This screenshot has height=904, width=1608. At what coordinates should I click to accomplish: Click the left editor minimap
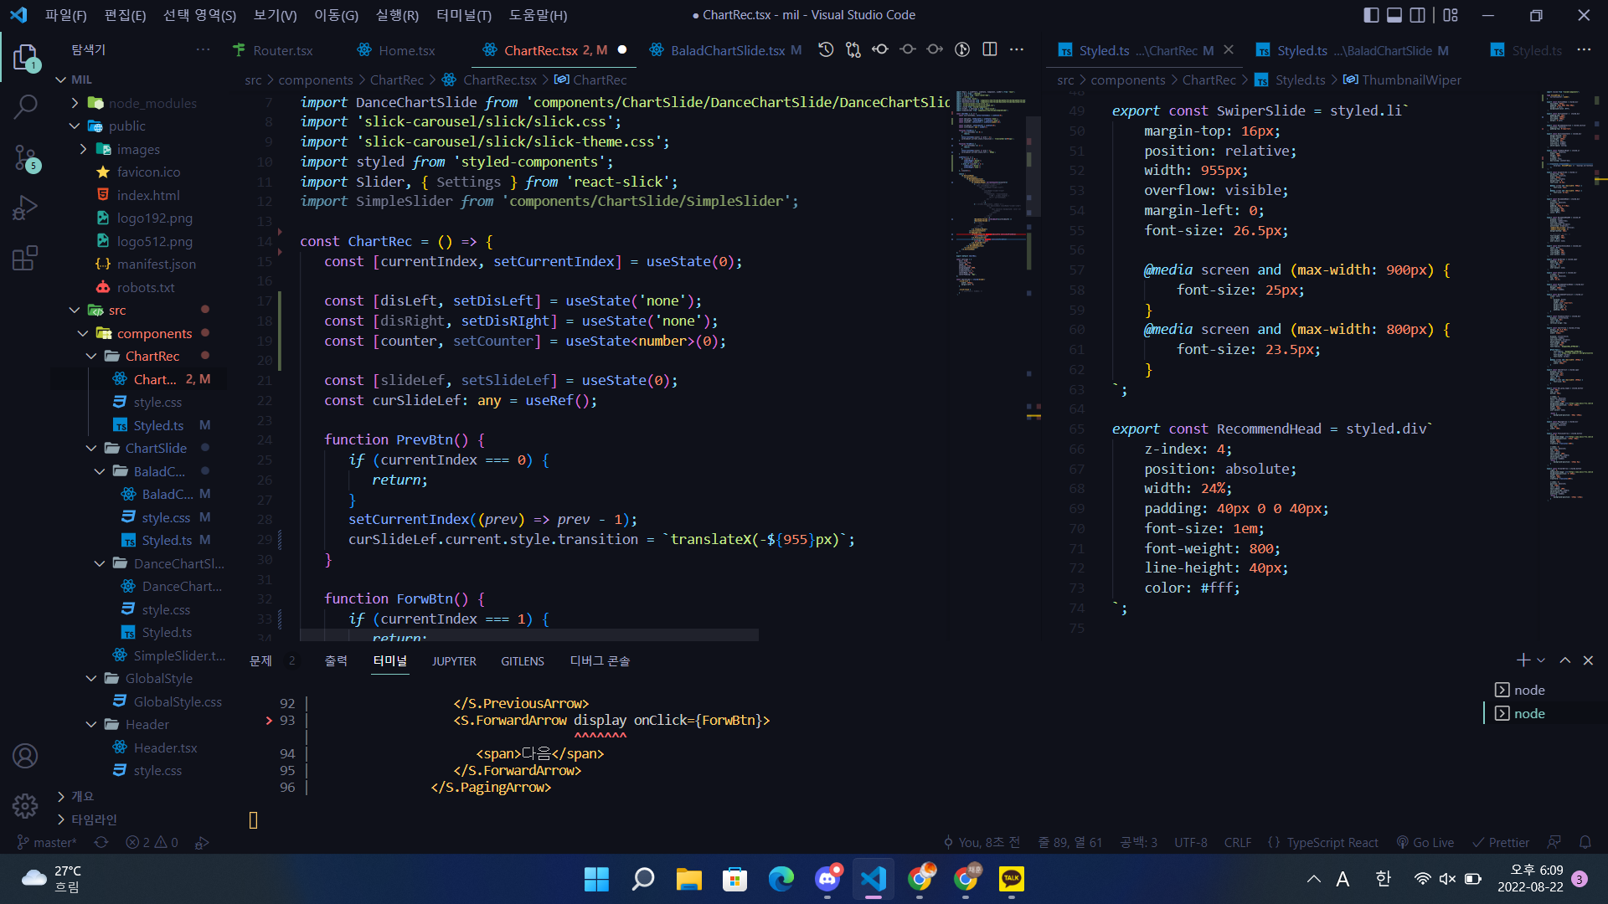point(993,193)
